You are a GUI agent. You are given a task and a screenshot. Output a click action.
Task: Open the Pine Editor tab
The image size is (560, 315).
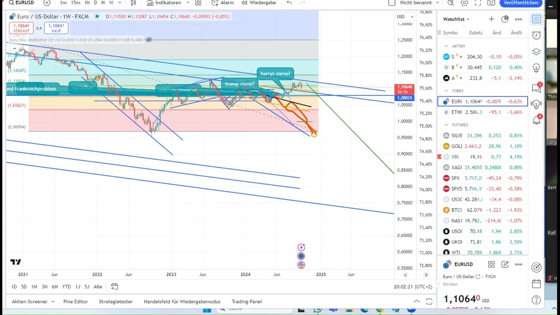[75, 301]
